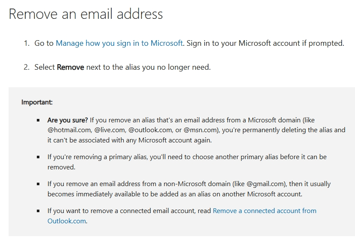Click the sentence Sign in to your Microsoft account

click(266, 43)
